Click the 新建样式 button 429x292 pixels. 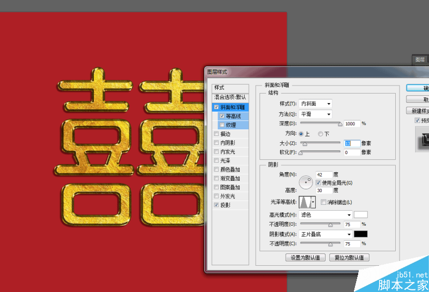[x=418, y=111]
